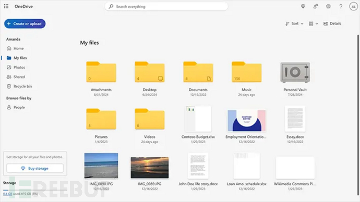Open the Details pane
The height and width of the screenshot is (202, 360).
pyautogui.click(x=332, y=23)
